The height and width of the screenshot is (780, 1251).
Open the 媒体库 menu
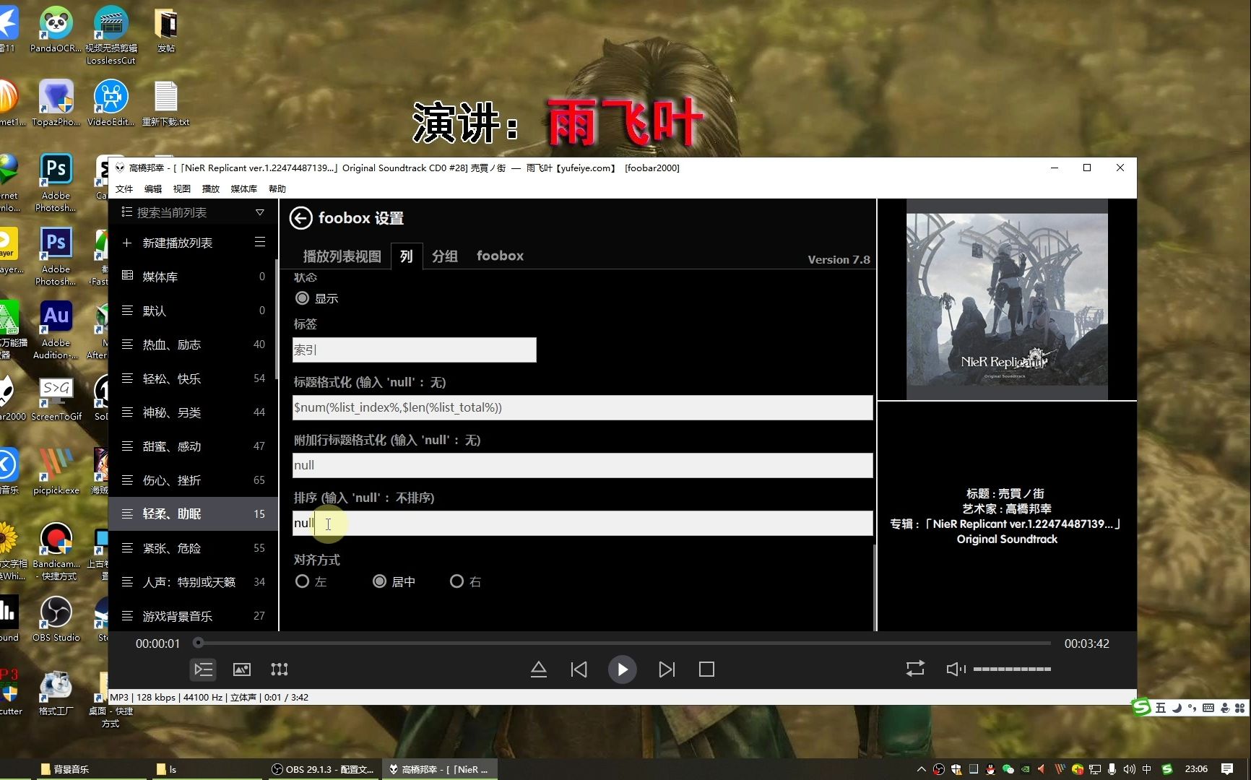click(244, 188)
